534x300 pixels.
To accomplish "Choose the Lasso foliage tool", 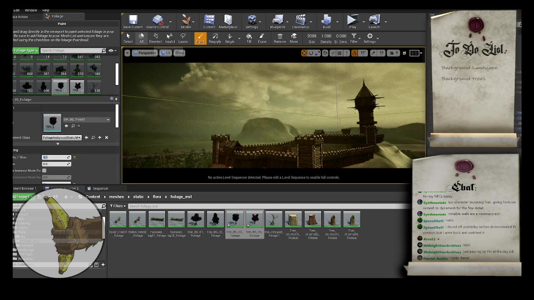I will (183, 38).
